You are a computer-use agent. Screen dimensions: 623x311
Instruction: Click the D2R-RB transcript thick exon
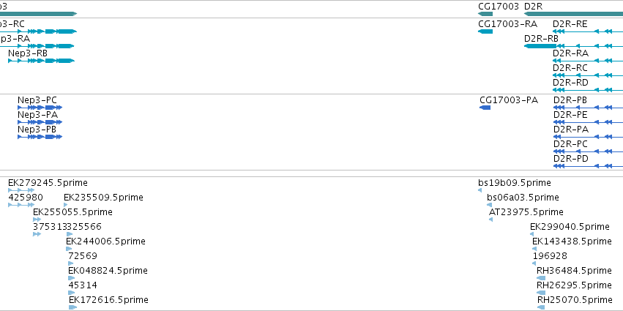tap(540, 46)
